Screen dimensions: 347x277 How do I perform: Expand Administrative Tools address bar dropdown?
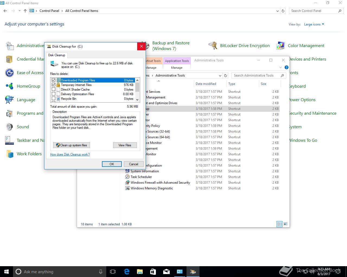click(220, 76)
